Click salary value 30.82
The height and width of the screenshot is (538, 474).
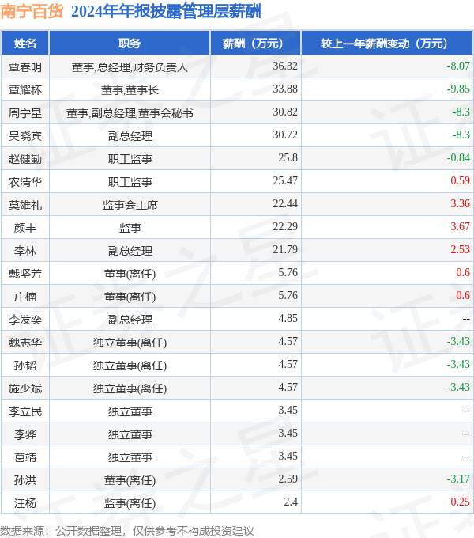[x=285, y=112]
